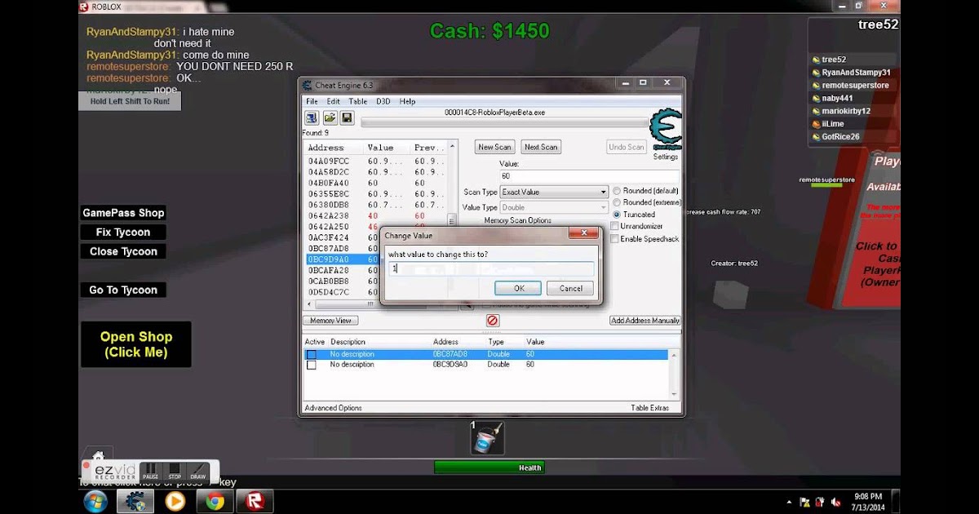Click the green Health bar
The width and height of the screenshot is (979, 514).
[489, 467]
